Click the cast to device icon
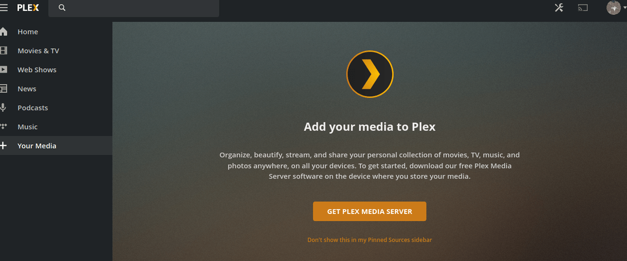627x261 pixels. pyautogui.click(x=582, y=7)
